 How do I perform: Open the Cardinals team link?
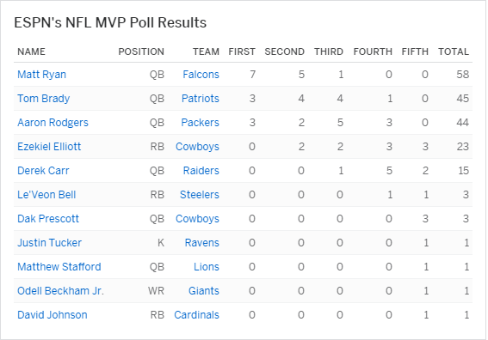(197, 315)
